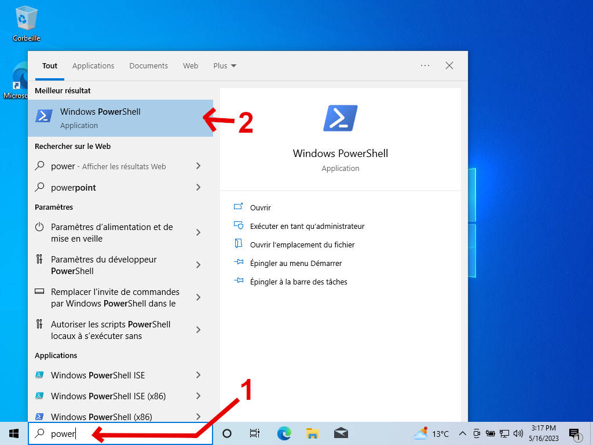593x445 pixels.
Task: Expand Autoriser les scripts PowerShell chevron
Action: [198, 330]
